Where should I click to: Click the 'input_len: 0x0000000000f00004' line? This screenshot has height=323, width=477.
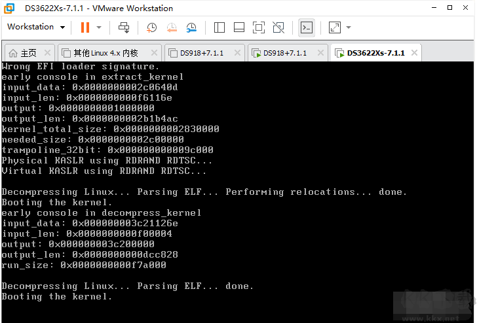[x=87, y=234]
